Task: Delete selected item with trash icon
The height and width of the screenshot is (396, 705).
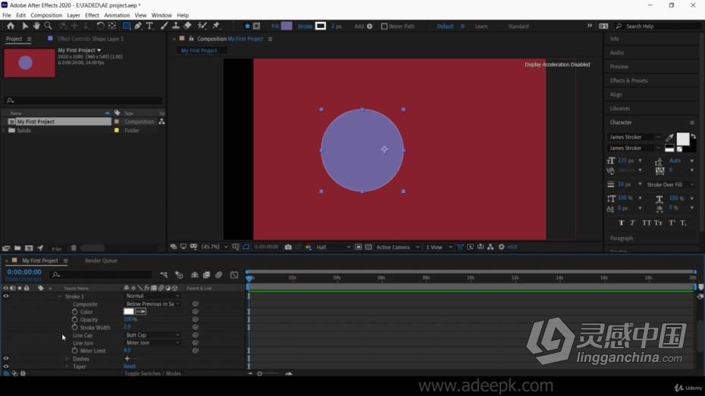Action: click(74, 248)
